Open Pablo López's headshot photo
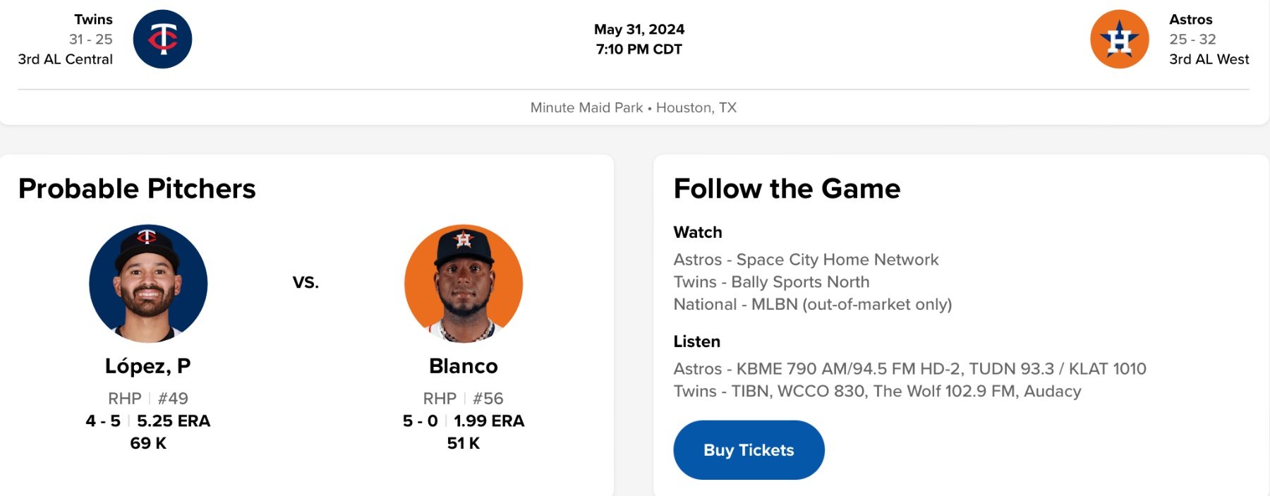Viewport: 1270px width, 496px height. (148, 284)
